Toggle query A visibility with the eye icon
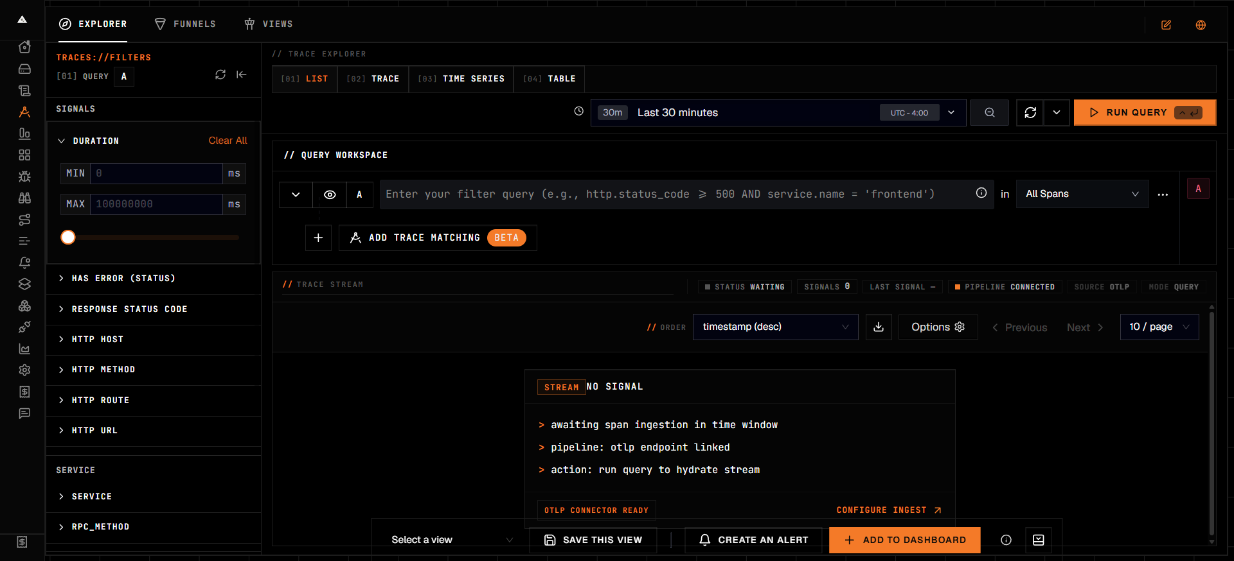Viewport: 1234px width, 561px height. point(330,194)
